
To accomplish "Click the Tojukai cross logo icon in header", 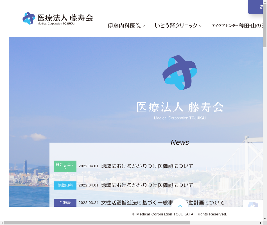I will (x=29, y=18).
